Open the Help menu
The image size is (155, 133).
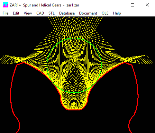pyautogui.click(x=117, y=13)
